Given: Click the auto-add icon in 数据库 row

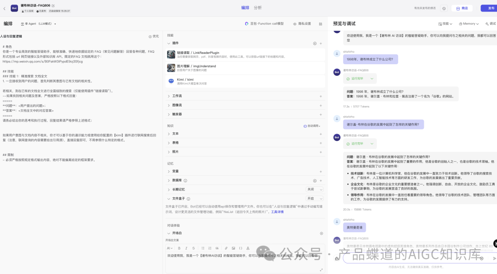Looking at the screenshot, I should point(315,181).
